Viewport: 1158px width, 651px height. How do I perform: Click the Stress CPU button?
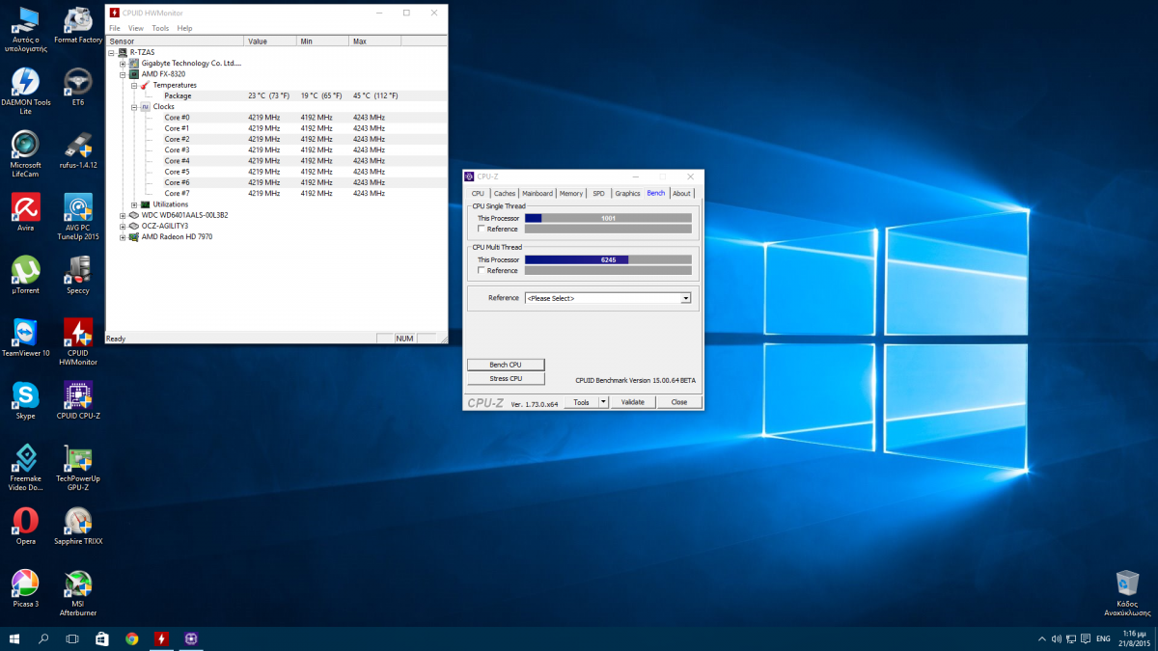coord(506,378)
